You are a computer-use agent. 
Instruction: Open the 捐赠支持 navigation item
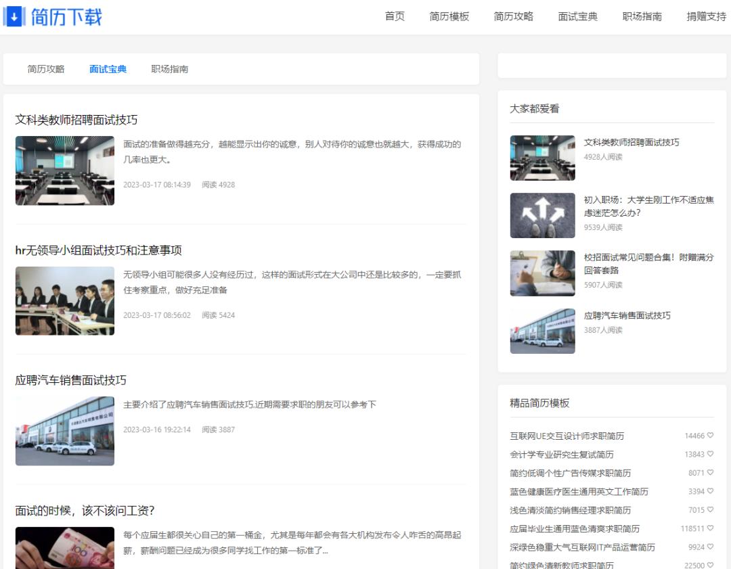tap(705, 16)
